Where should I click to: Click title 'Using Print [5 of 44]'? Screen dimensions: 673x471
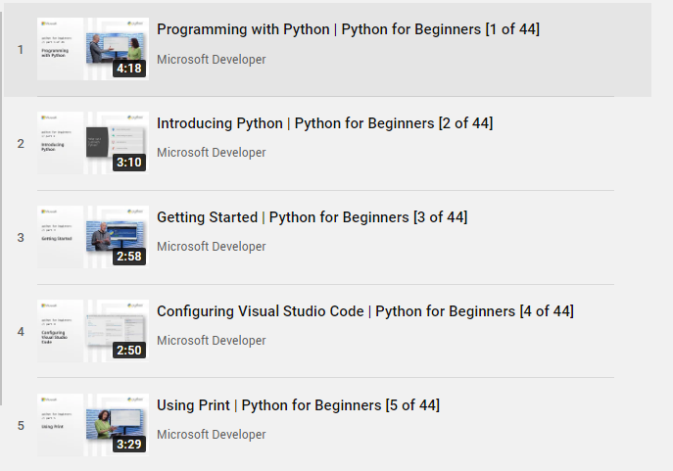[298, 405]
